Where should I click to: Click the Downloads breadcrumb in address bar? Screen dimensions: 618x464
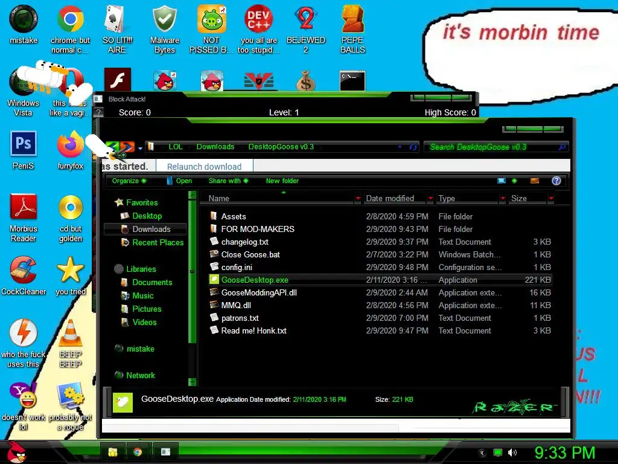(x=215, y=147)
